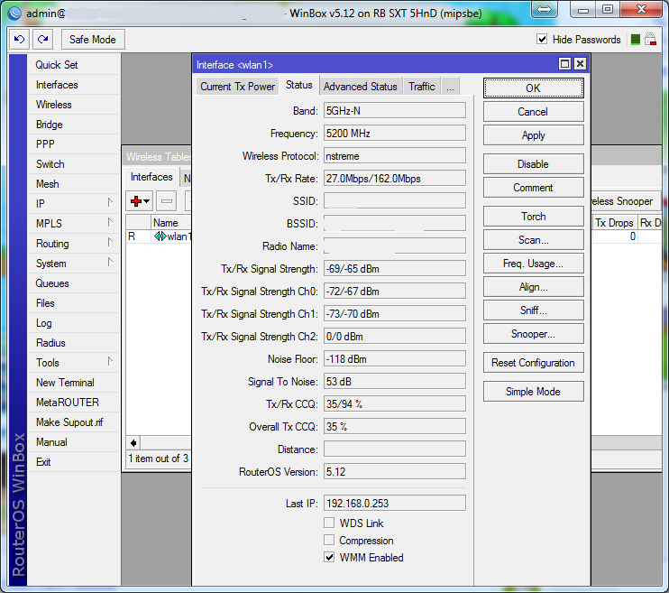
Task: Click the Snooper... button
Action: [534, 334]
